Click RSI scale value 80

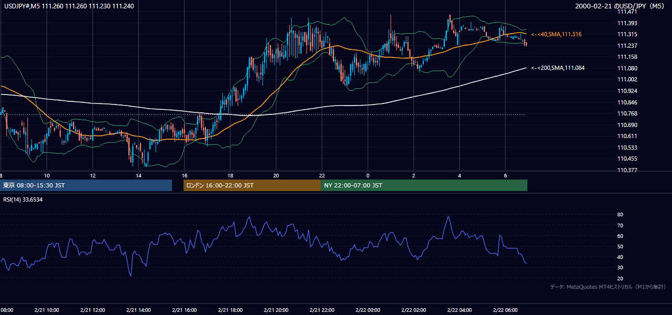pyautogui.click(x=620, y=215)
